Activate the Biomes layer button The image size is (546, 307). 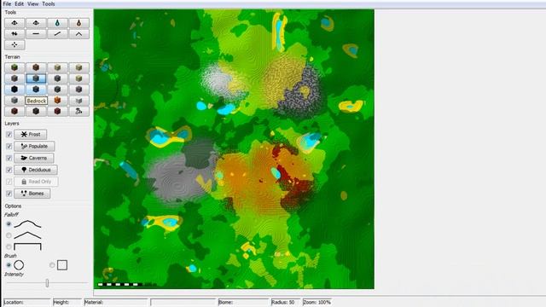click(x=32, y=194)
